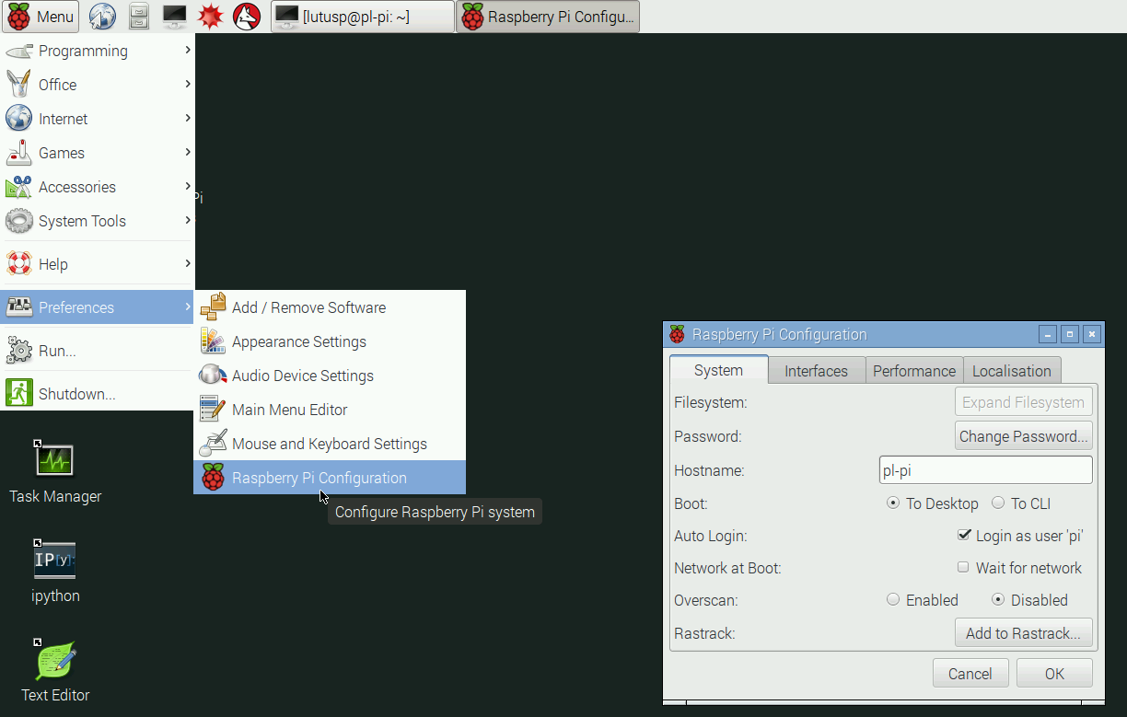
Task: Launch the web browser globe icon in taskbar
Action: click(x=103, y=17)
